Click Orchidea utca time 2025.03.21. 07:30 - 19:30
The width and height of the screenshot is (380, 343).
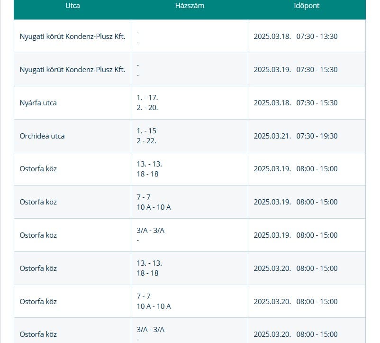click(295, 136)
